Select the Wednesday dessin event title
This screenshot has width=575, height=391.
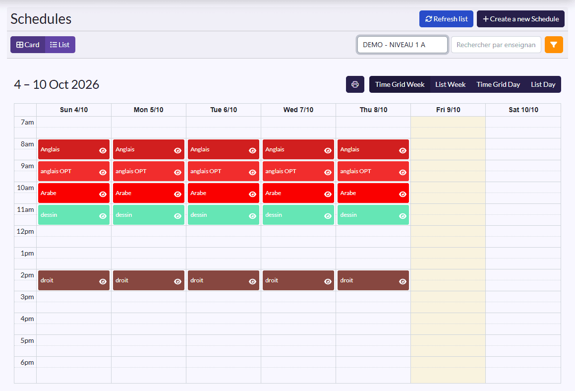click(x=274, y=215)
